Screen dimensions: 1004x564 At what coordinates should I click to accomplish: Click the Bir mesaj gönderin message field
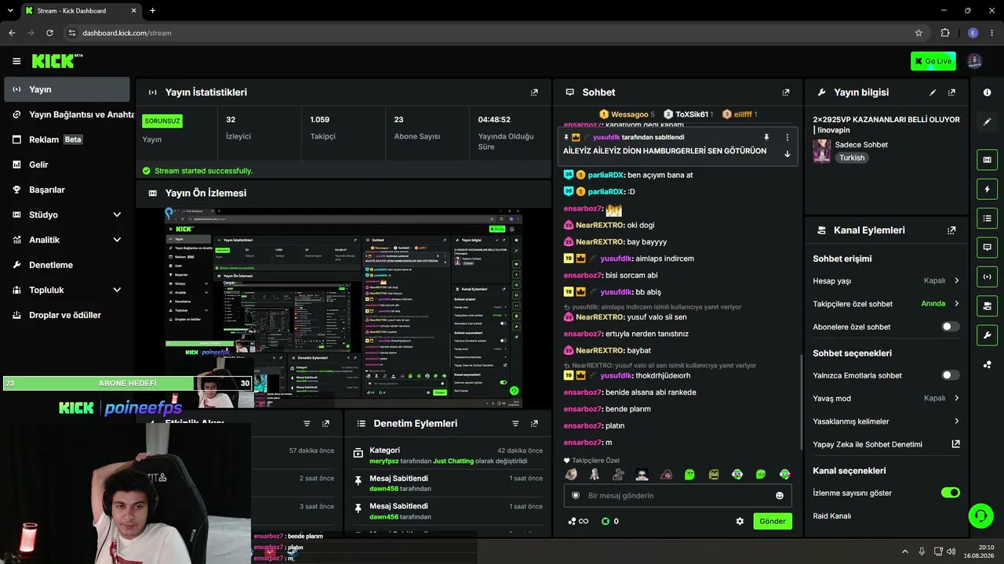pos(678,496)
